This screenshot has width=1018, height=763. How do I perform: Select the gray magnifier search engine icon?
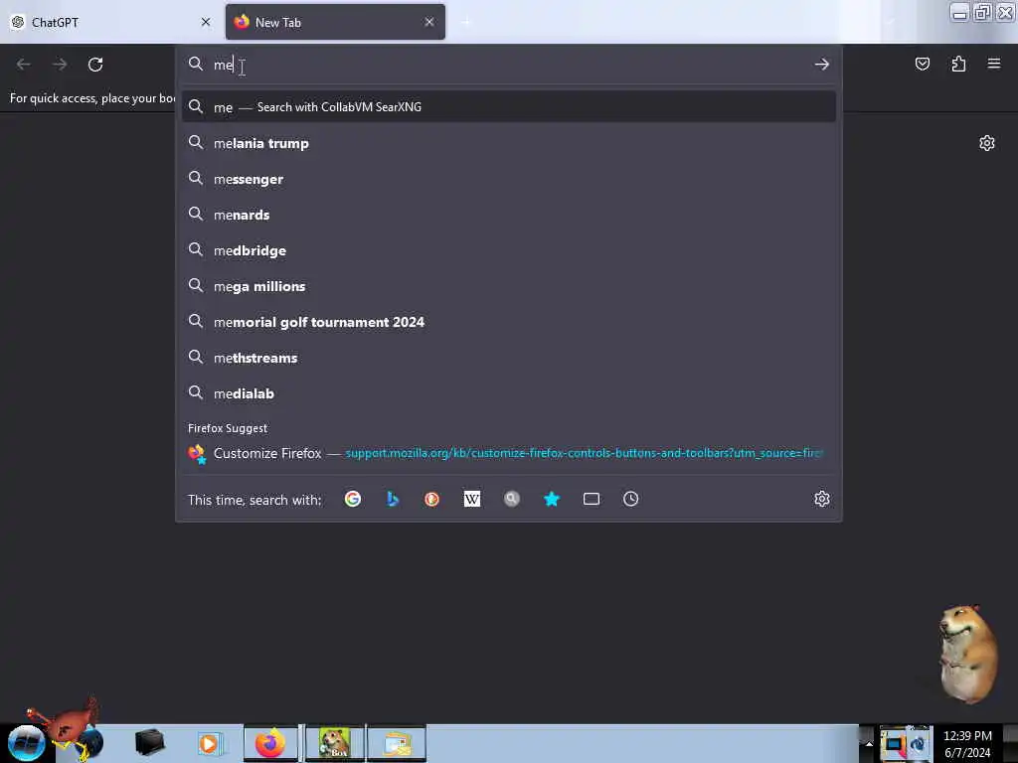pyautogui.click(x=512, y=499)
